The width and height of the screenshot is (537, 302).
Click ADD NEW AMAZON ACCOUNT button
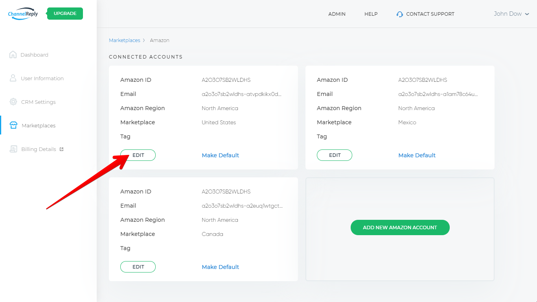[400, 227]
